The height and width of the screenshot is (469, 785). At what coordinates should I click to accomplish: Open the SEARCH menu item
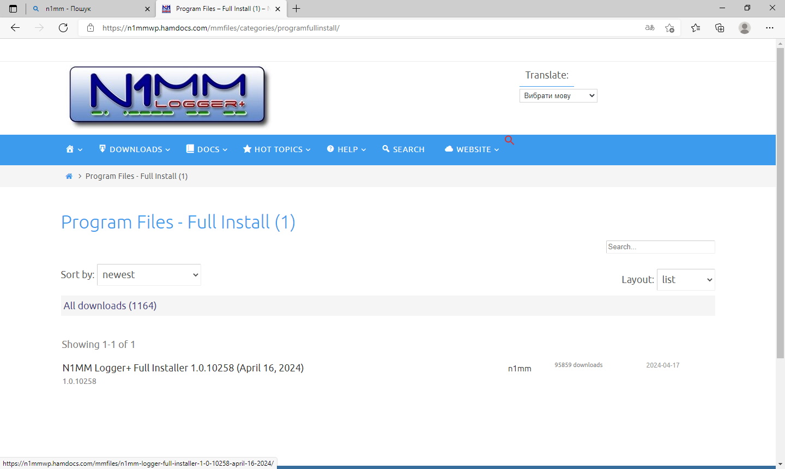[x=409, y=149]
